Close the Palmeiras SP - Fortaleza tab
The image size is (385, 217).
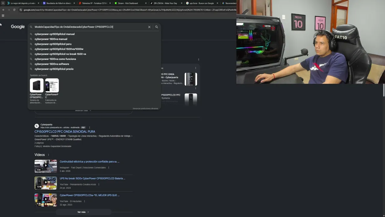[x=110, y=3]
